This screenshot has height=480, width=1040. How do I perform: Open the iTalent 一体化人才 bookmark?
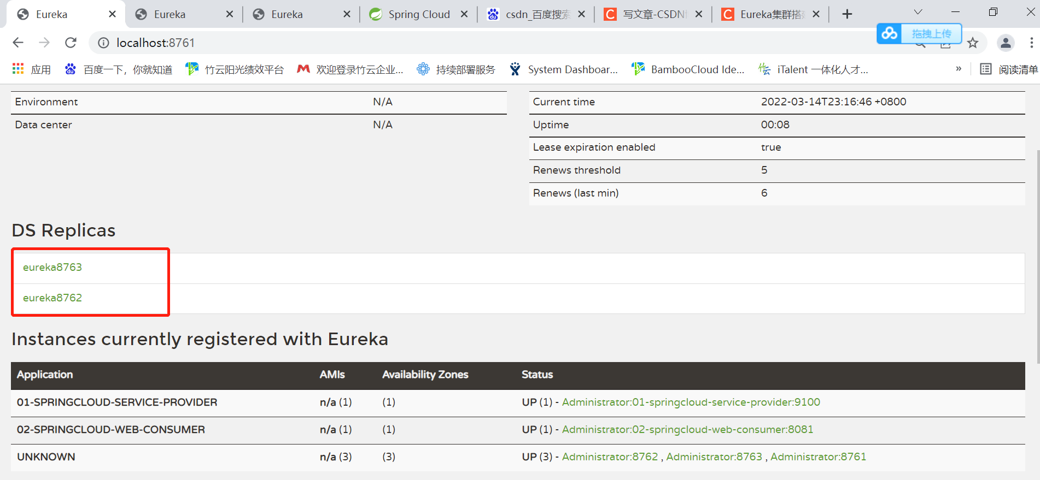pos(813,69)
